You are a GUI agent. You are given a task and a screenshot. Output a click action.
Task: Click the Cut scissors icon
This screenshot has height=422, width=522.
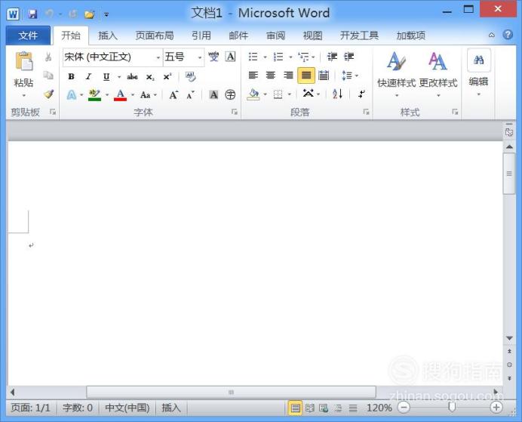point(48,57)
